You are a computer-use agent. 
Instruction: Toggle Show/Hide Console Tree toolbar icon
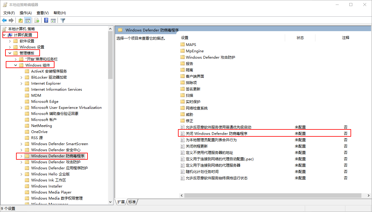[28, 21]
